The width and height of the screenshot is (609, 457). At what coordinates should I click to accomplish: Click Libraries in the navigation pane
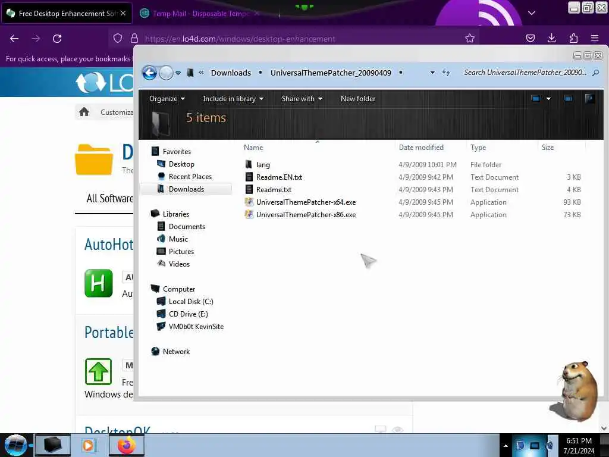pos(175,214)
